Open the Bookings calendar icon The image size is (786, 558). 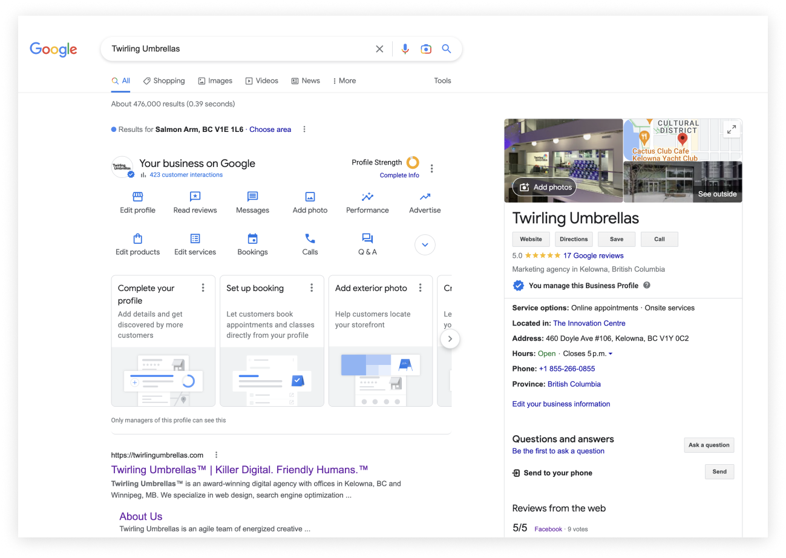pos(252,238)
